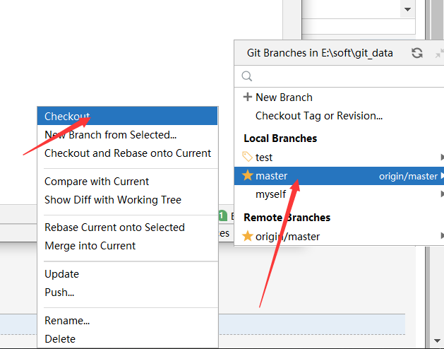Click the search magnifier icon
The width and height of the screenshot is (444, 349).
tap(247, 76)
